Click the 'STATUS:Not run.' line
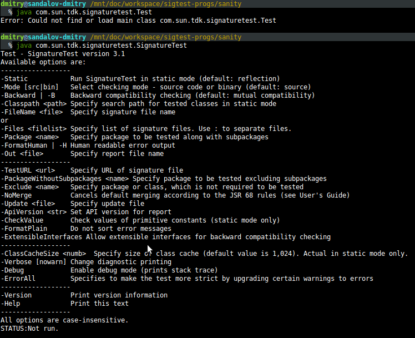The height and width of the screenshot is (338, 415). (x=29, y=329)
